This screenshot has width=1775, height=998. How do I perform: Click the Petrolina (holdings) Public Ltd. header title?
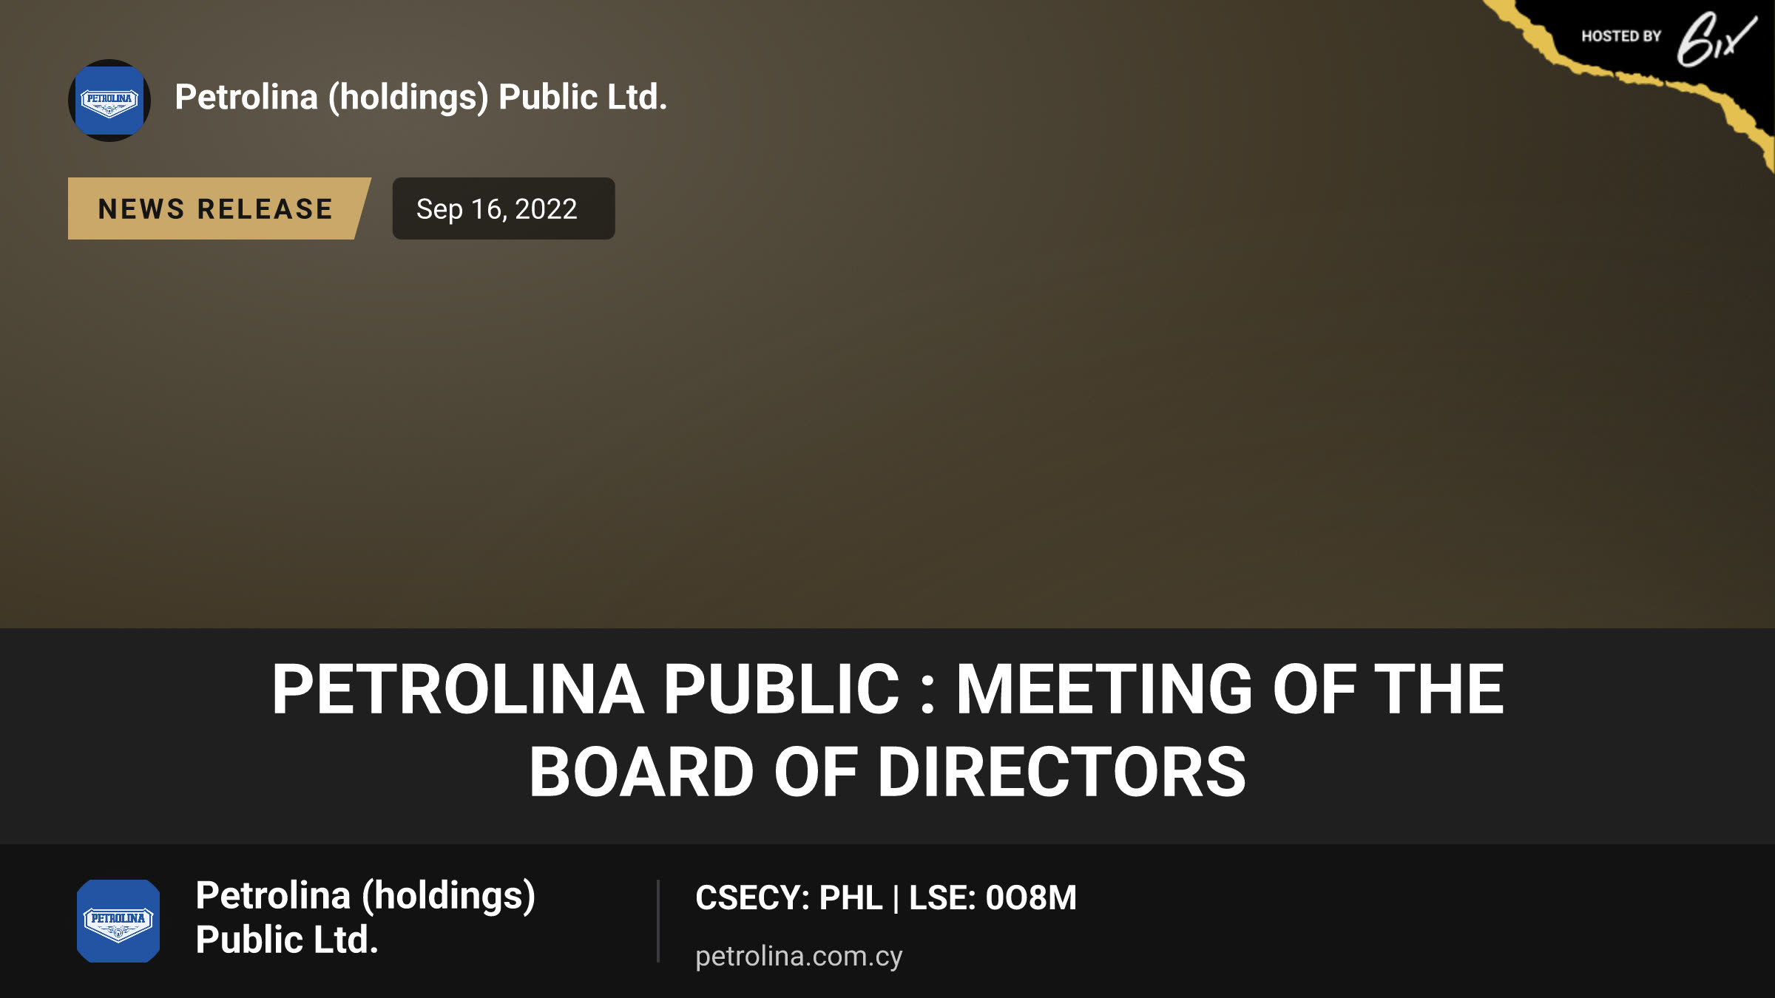[421, 98]
